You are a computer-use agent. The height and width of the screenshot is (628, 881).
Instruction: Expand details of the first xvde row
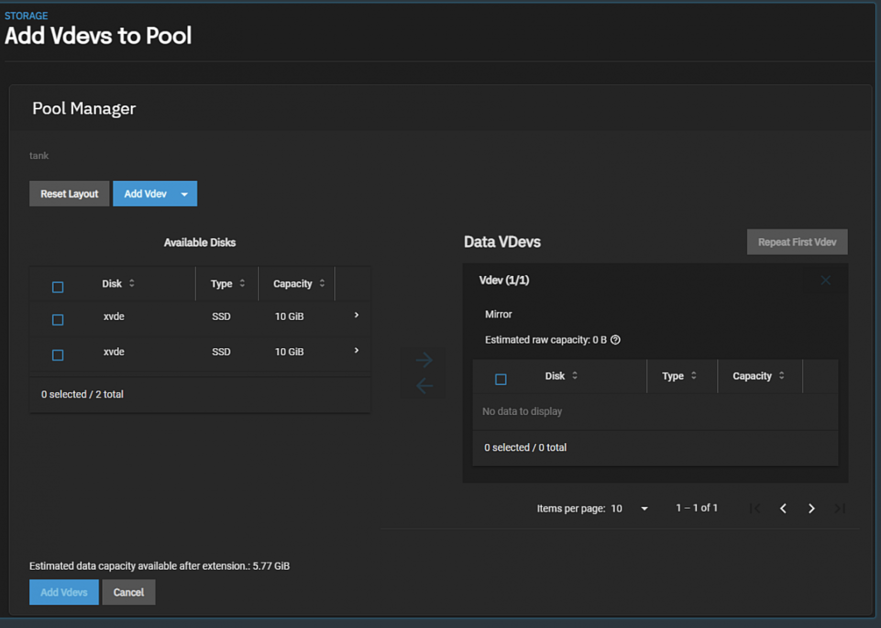click(356, 315)
